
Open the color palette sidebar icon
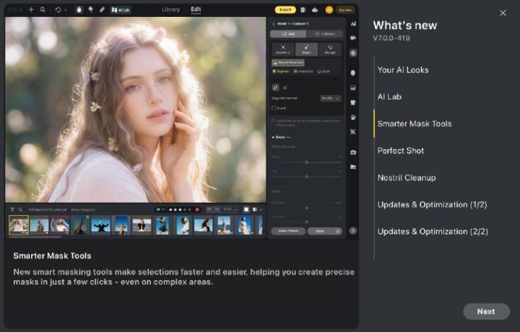click(353, 38)
